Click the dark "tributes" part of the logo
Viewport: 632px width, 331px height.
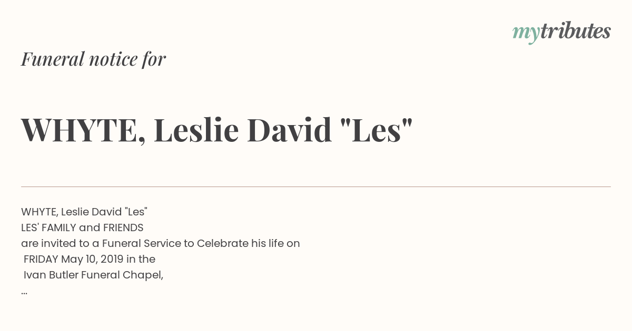[576, 31]
